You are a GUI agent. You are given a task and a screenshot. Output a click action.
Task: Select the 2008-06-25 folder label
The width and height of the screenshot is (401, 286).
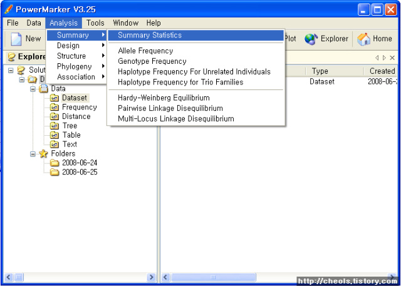tap(80, 172)
